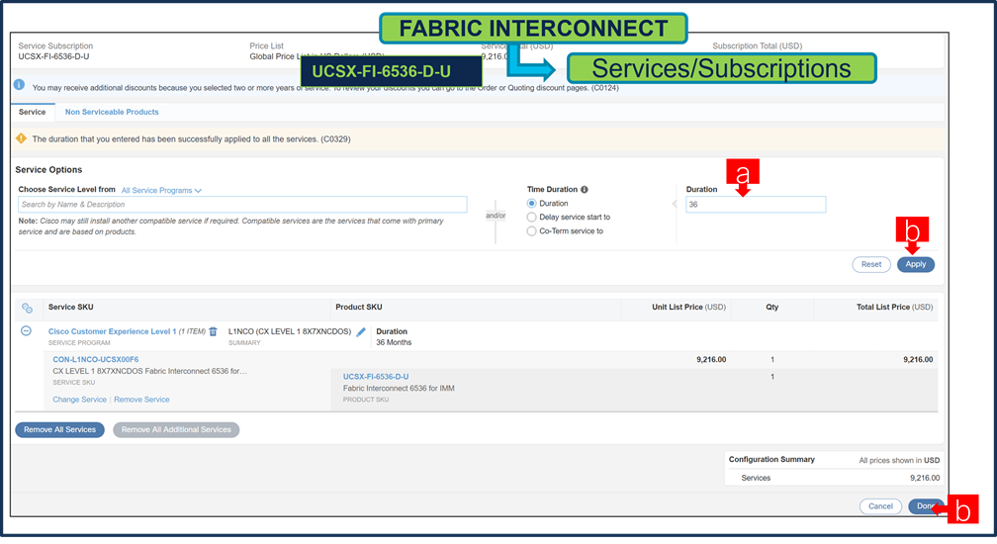
Task: Open the Non Serviceable Products tab
Action: point(112,112)
